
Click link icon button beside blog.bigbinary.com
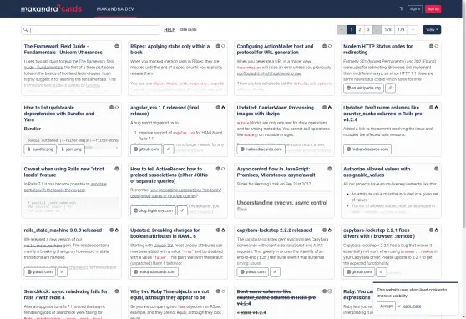(x=182, y=210)
